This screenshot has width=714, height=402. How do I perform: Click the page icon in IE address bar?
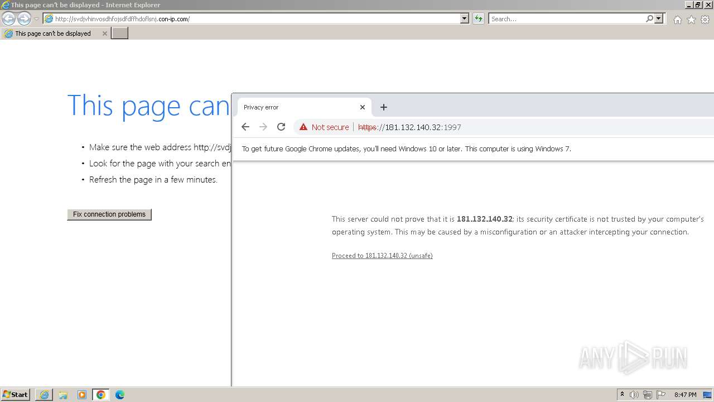tap(49, 19)
